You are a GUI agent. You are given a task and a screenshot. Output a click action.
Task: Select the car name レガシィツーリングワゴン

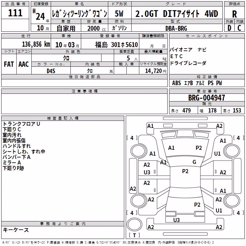click(x=80, y=14)
